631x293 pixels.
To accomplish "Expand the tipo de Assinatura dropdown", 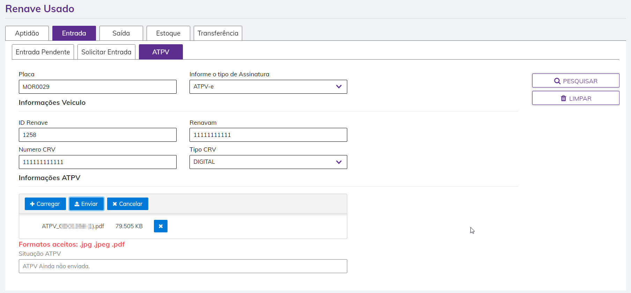I will (x=268, y=87).
